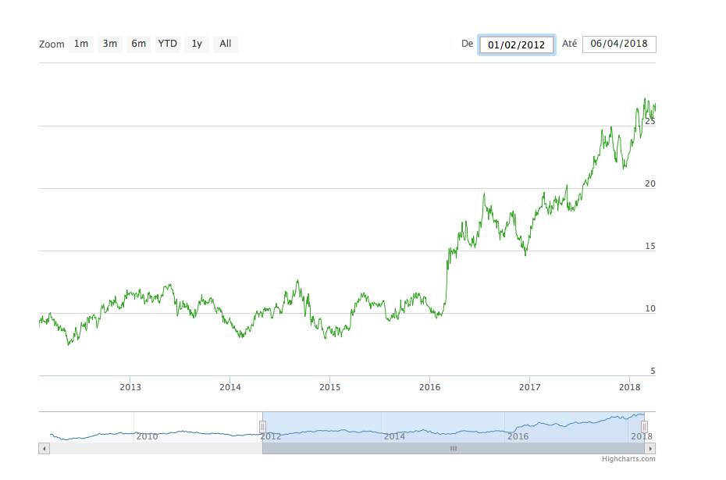726x480 pixels.
Task: Click the left navigator range handle
Action: tap(263, 426)
